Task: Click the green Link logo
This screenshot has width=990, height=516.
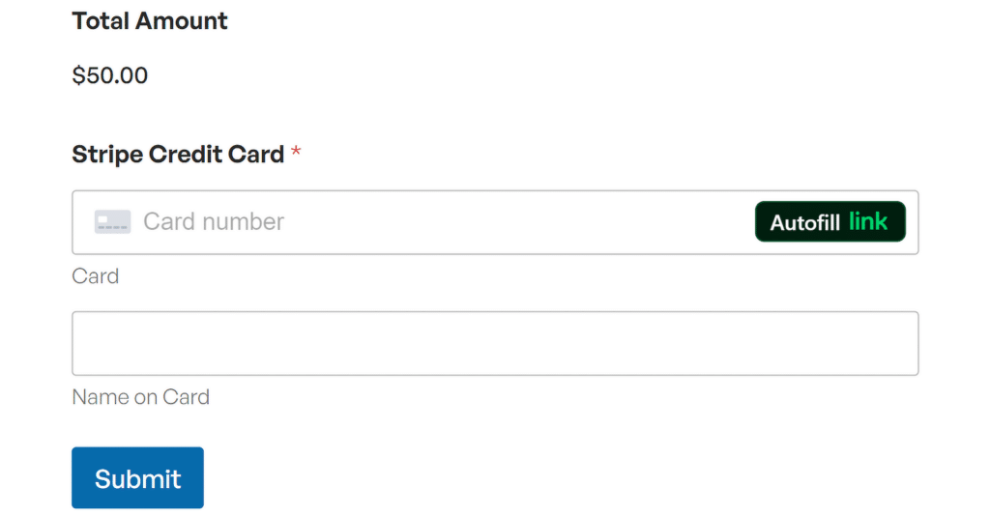Action: pos(868,221)
